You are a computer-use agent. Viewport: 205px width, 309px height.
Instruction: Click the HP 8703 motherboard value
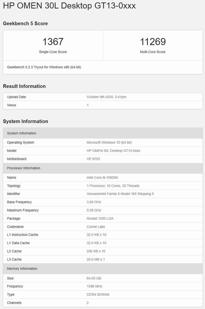[93, 159]
